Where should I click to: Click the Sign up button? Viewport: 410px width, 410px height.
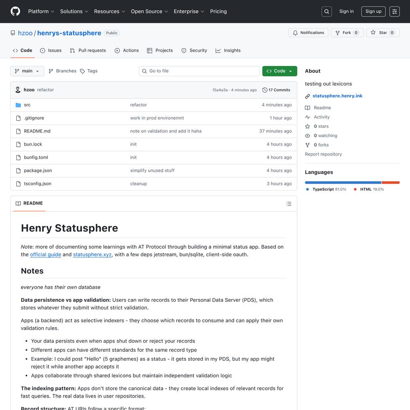[x=373, y=11]
